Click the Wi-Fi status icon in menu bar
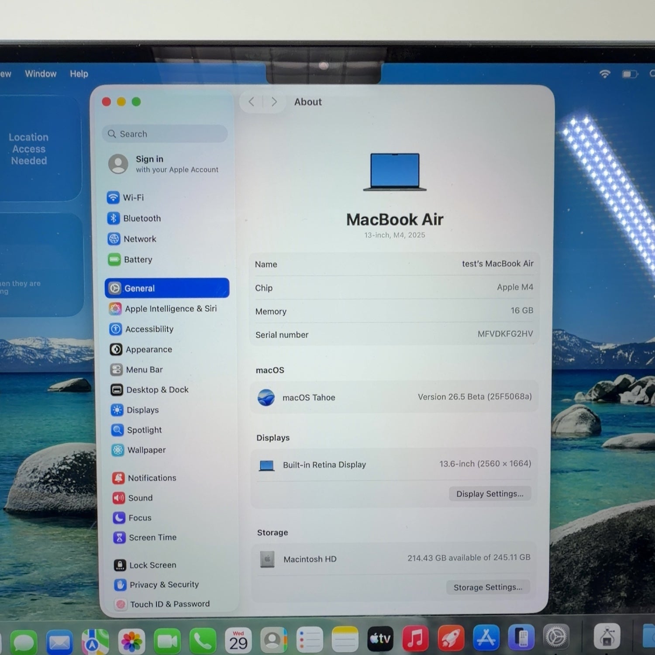Viewport: 655px width, 655px height. pos(605,74)
